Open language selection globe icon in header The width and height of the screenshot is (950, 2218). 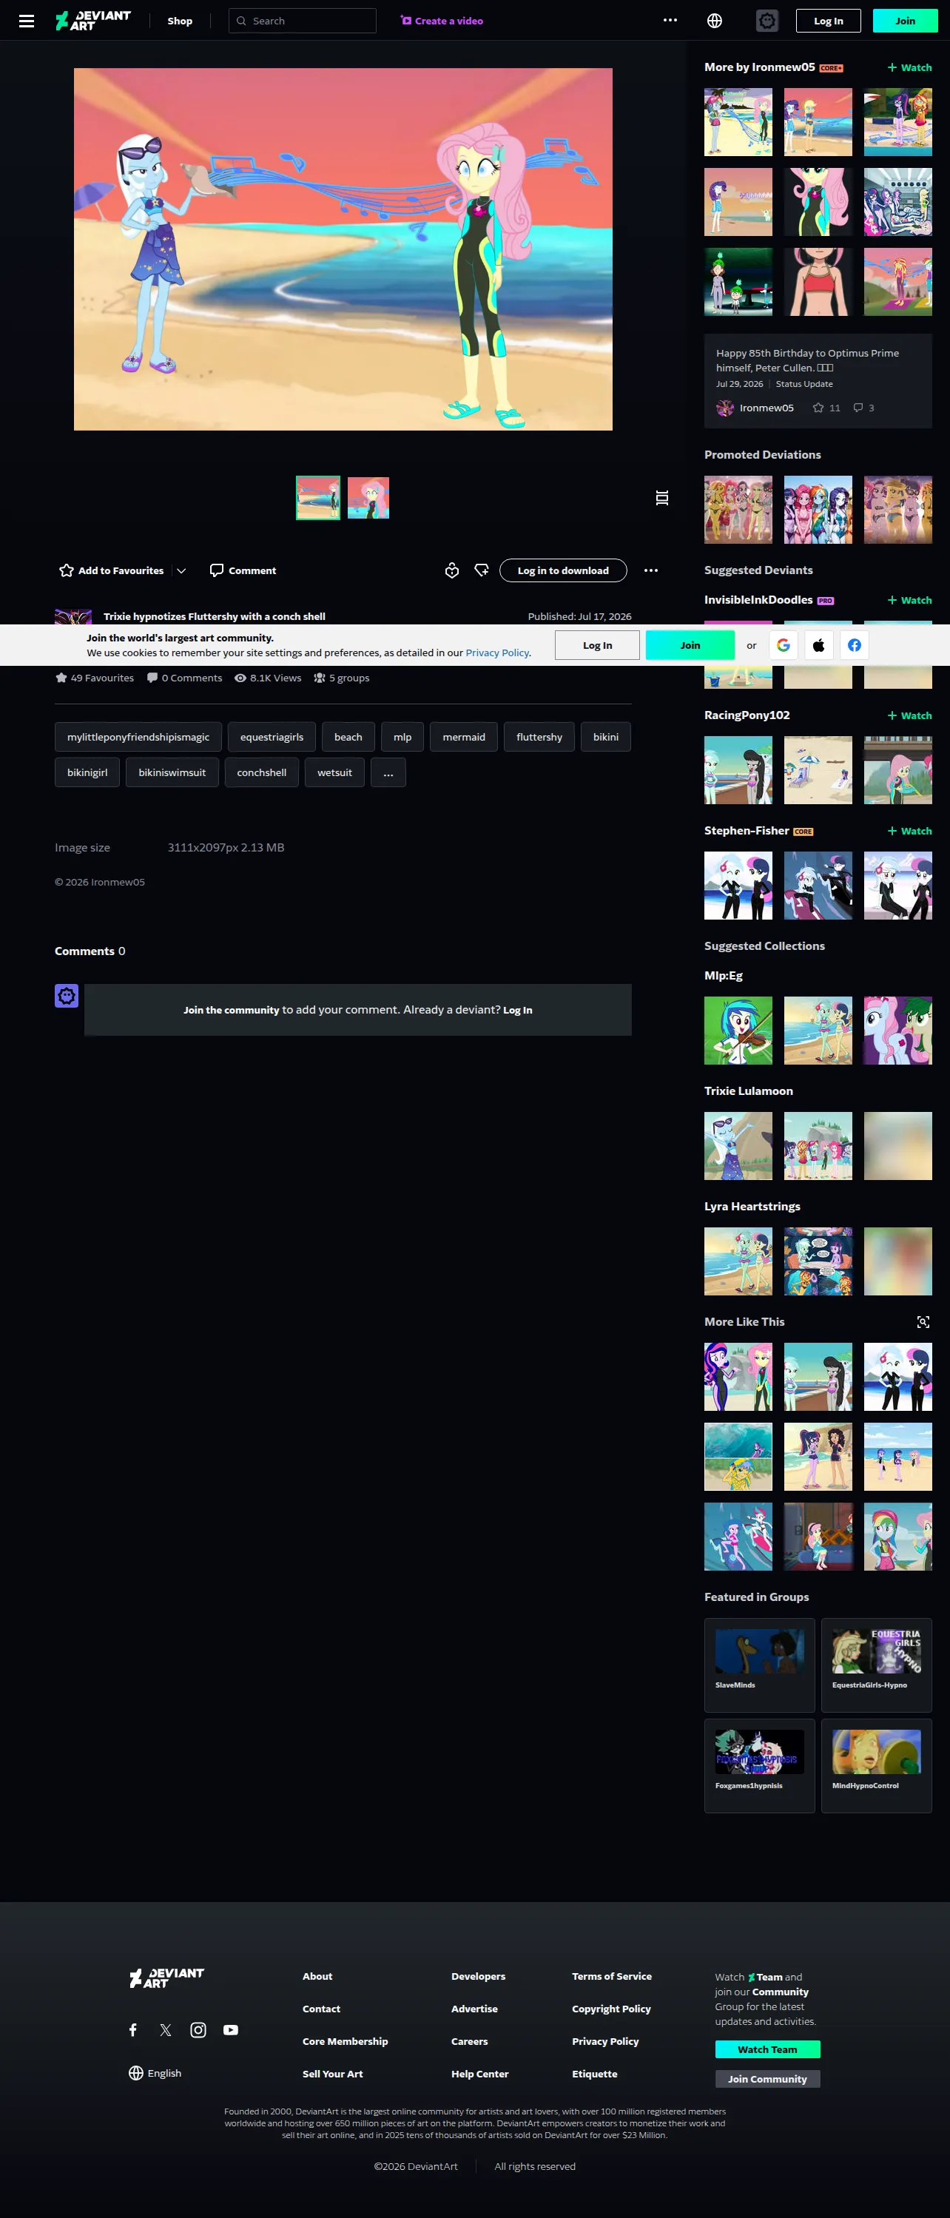click(715, 21)
